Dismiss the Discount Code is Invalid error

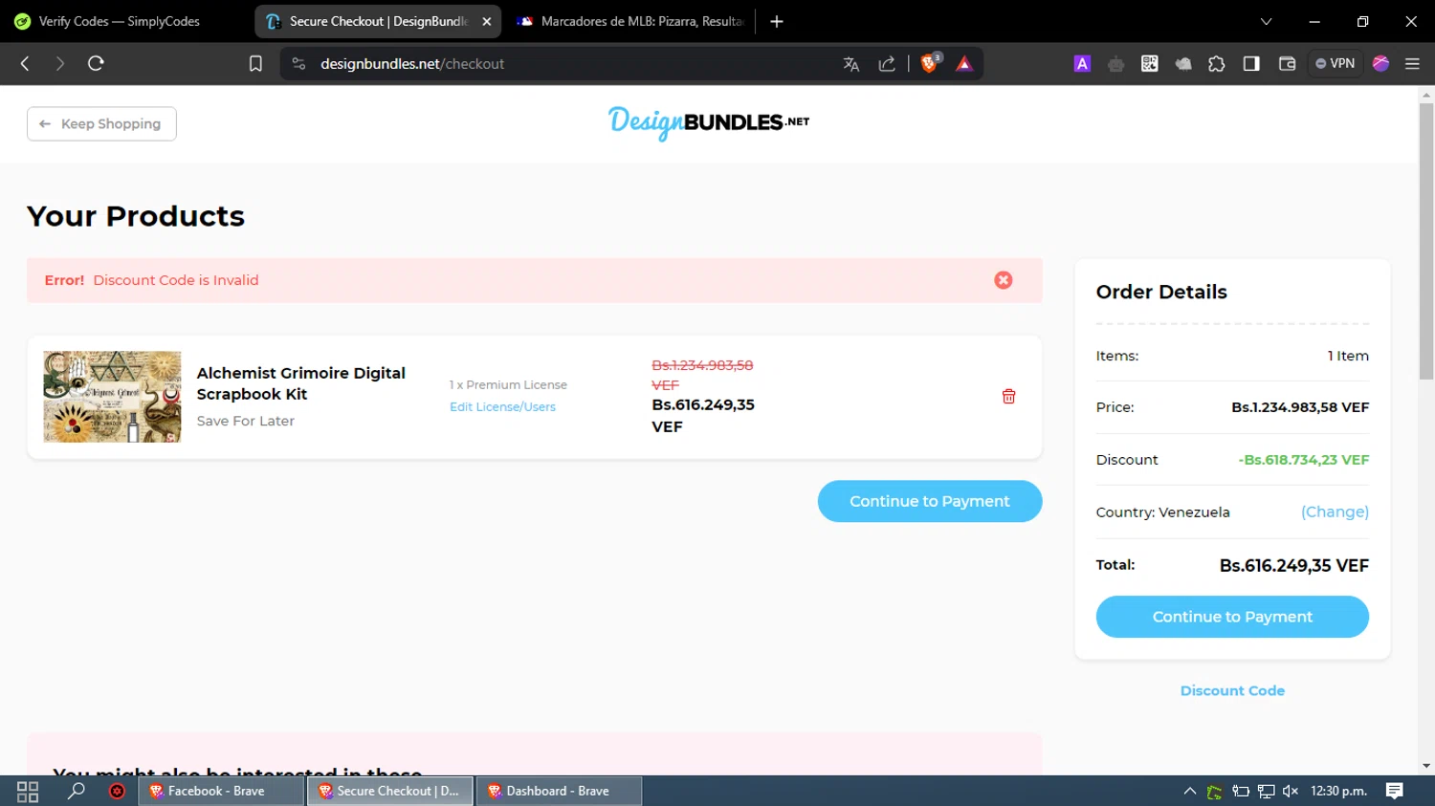coord(1003,280)
